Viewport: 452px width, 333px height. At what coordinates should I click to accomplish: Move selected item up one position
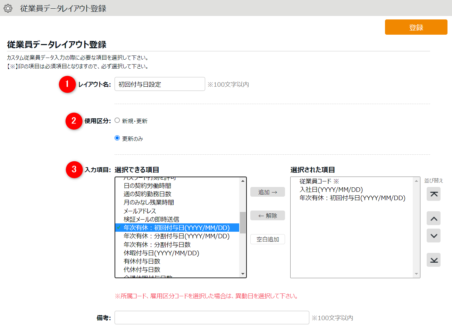point(434,219)
